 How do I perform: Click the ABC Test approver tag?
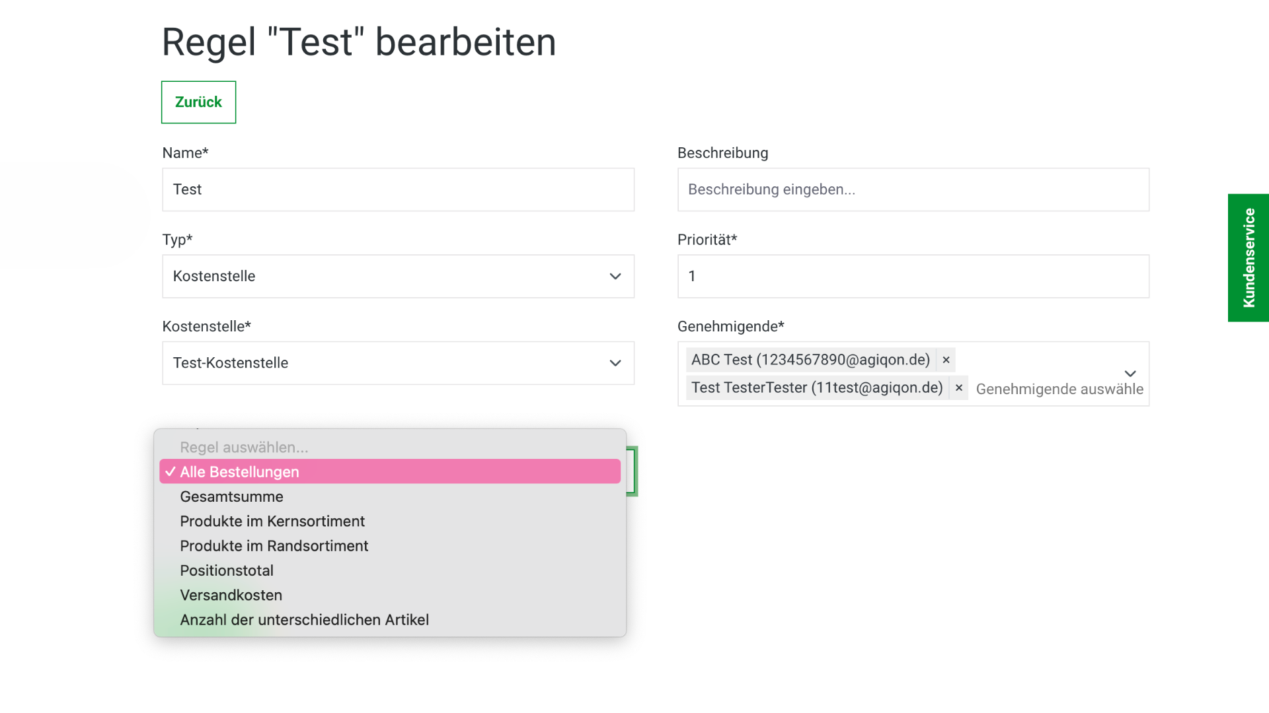pyautogui.click(x=810, y=360)
